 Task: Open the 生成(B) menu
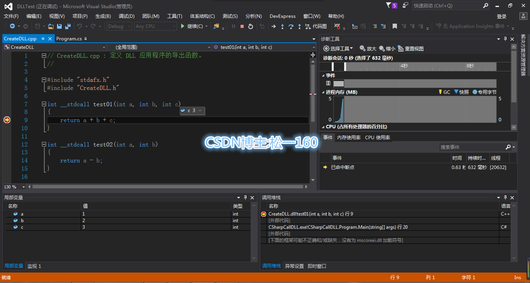(x=103, y=16)
